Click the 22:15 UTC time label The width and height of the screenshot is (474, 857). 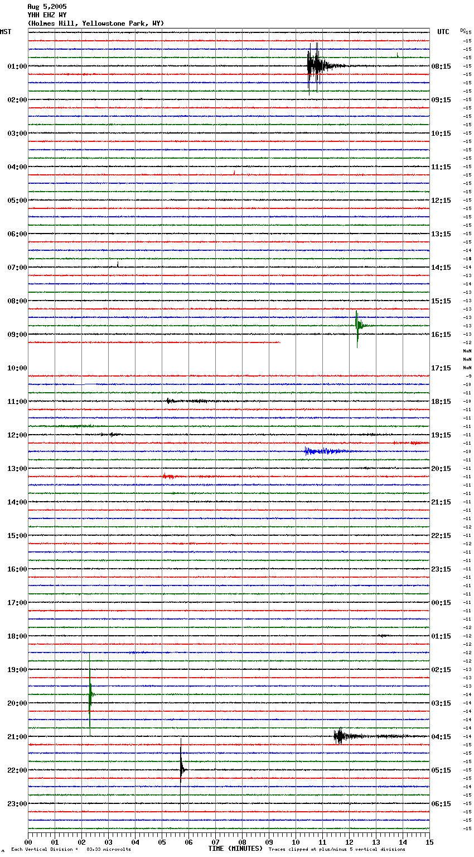(x=441, y=536)
